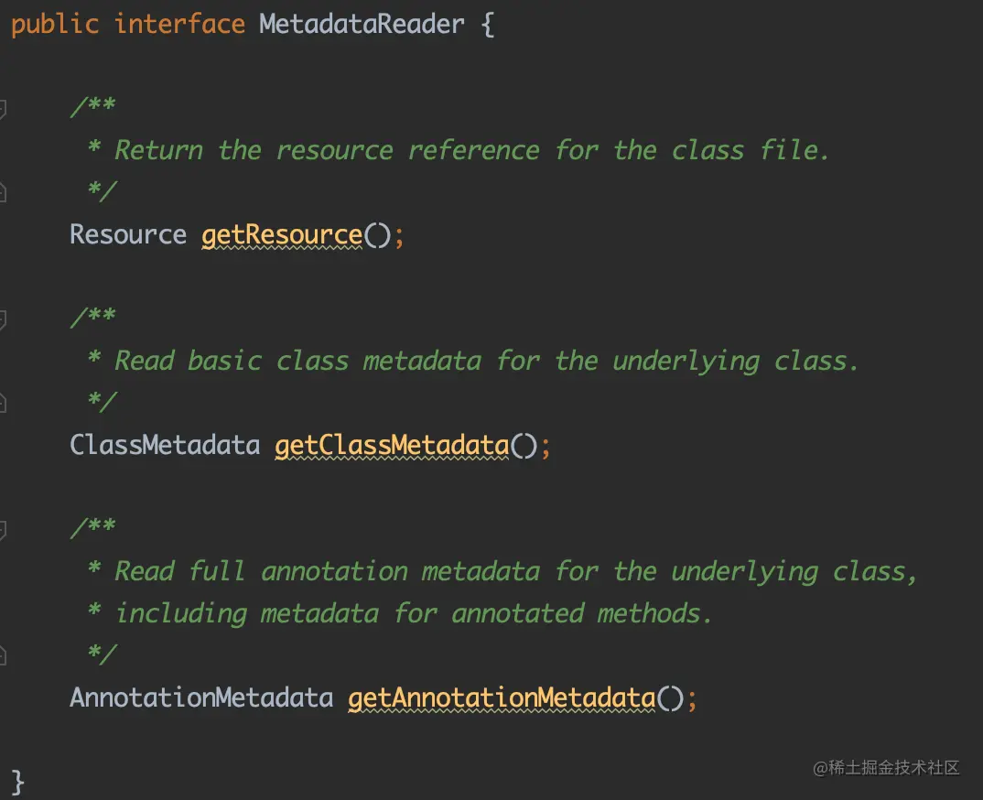Screen dimensions: 983x800
Task: Collapse the getAnnotationMetadata Javadoc fold marker
Action: (3, 530)
